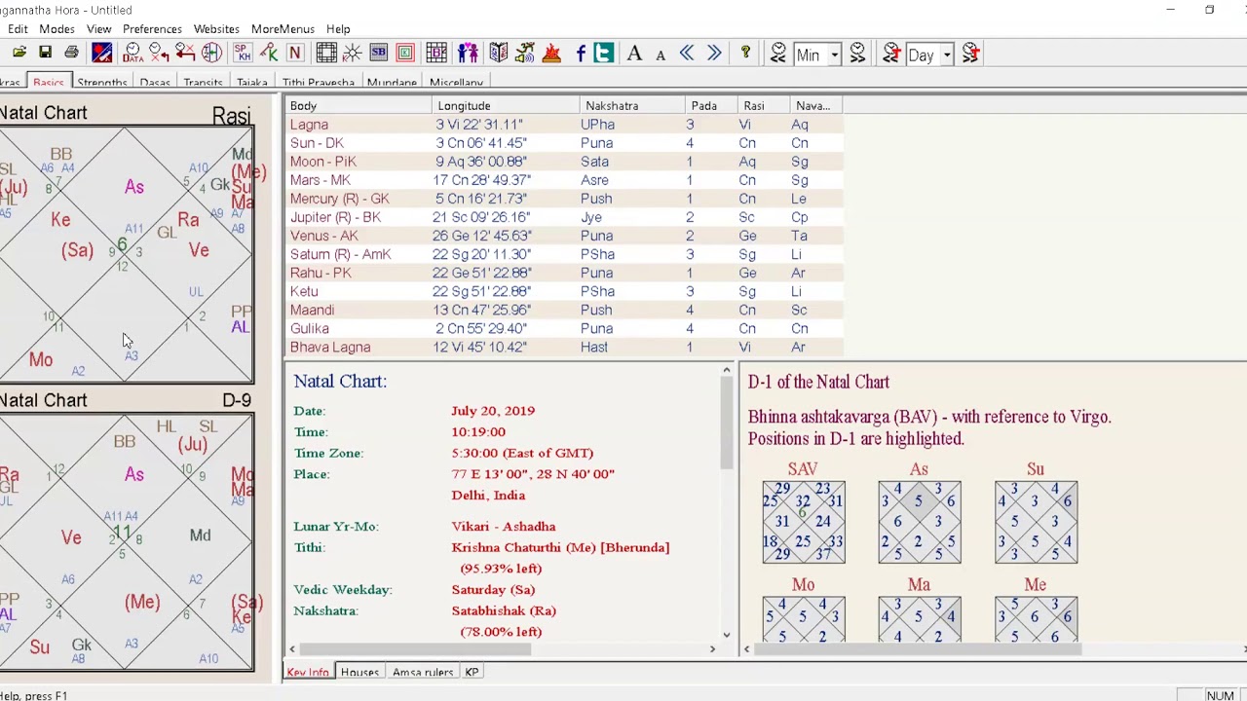Open the Edit menu

tap(18, 29)
